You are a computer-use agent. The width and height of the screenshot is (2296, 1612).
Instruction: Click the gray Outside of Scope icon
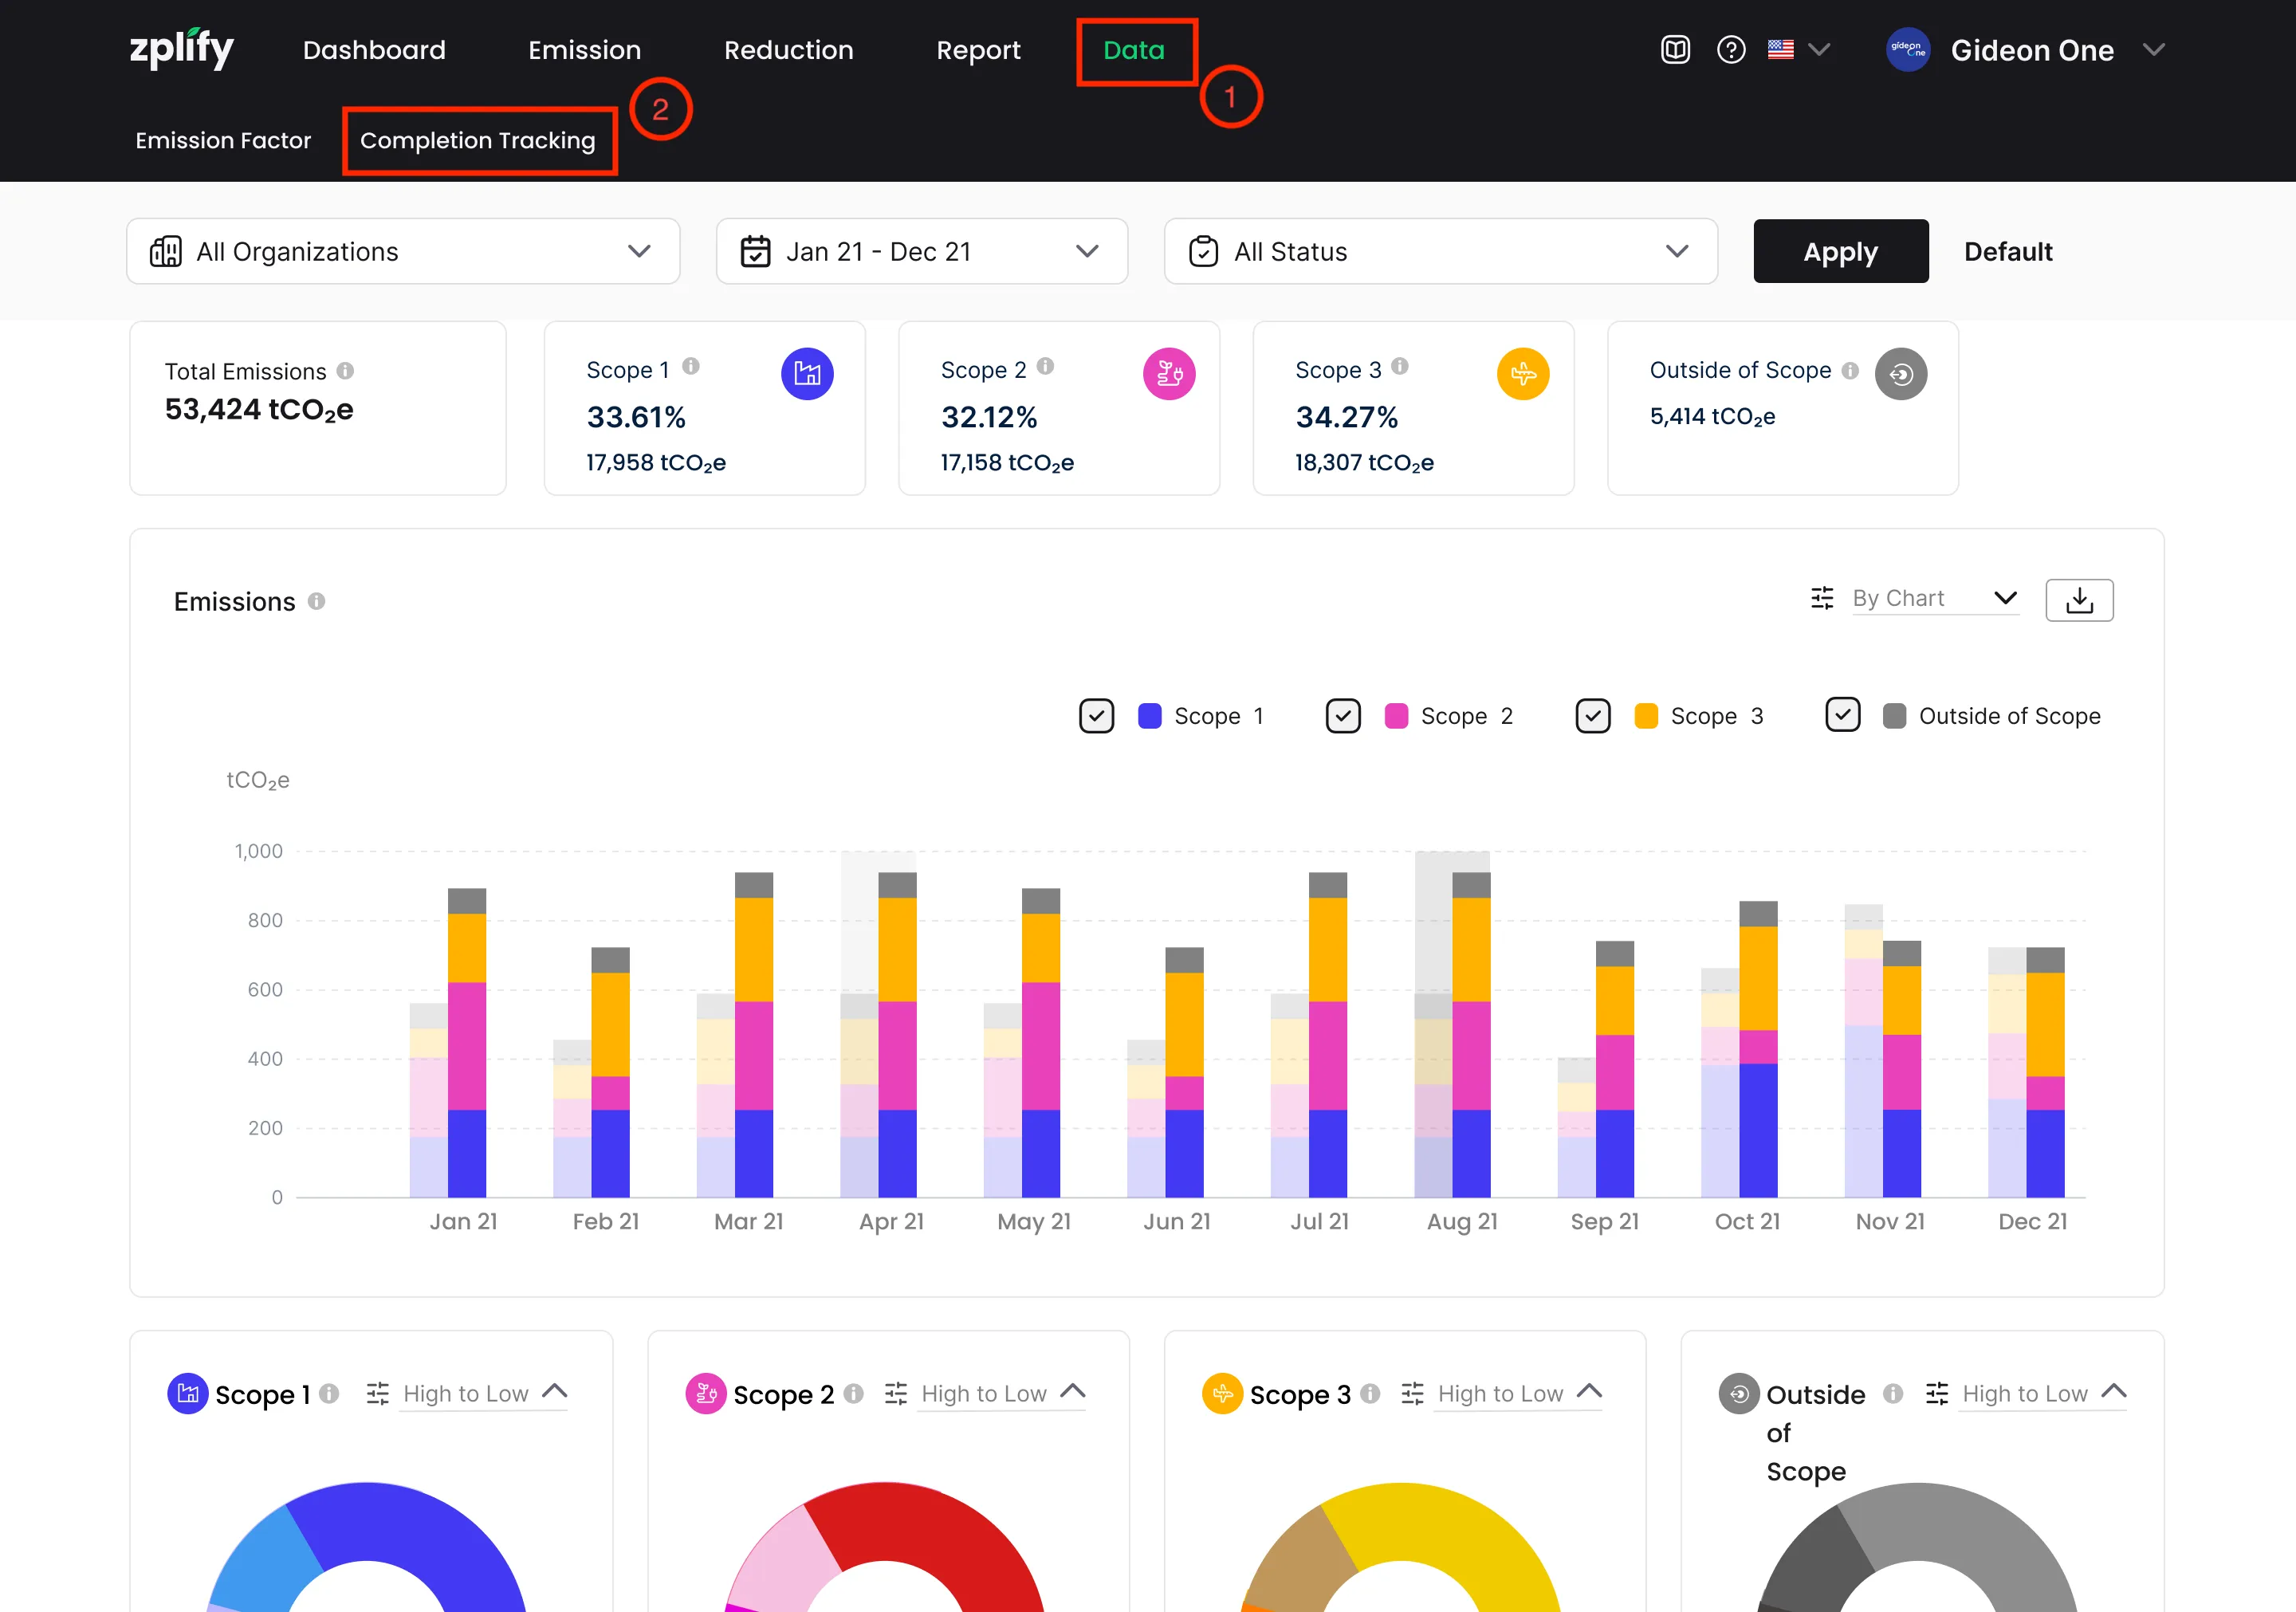click(x=1900, y=374)
